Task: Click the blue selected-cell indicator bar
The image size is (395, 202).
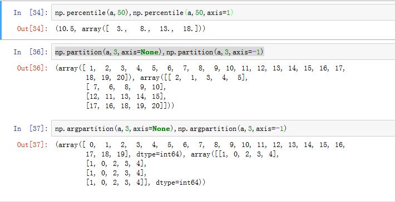Action: click(x=1, y=20)
